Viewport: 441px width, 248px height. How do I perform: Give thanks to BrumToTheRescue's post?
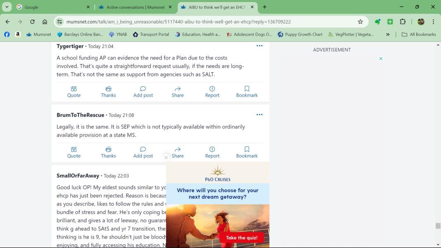[x=108, y=152]
